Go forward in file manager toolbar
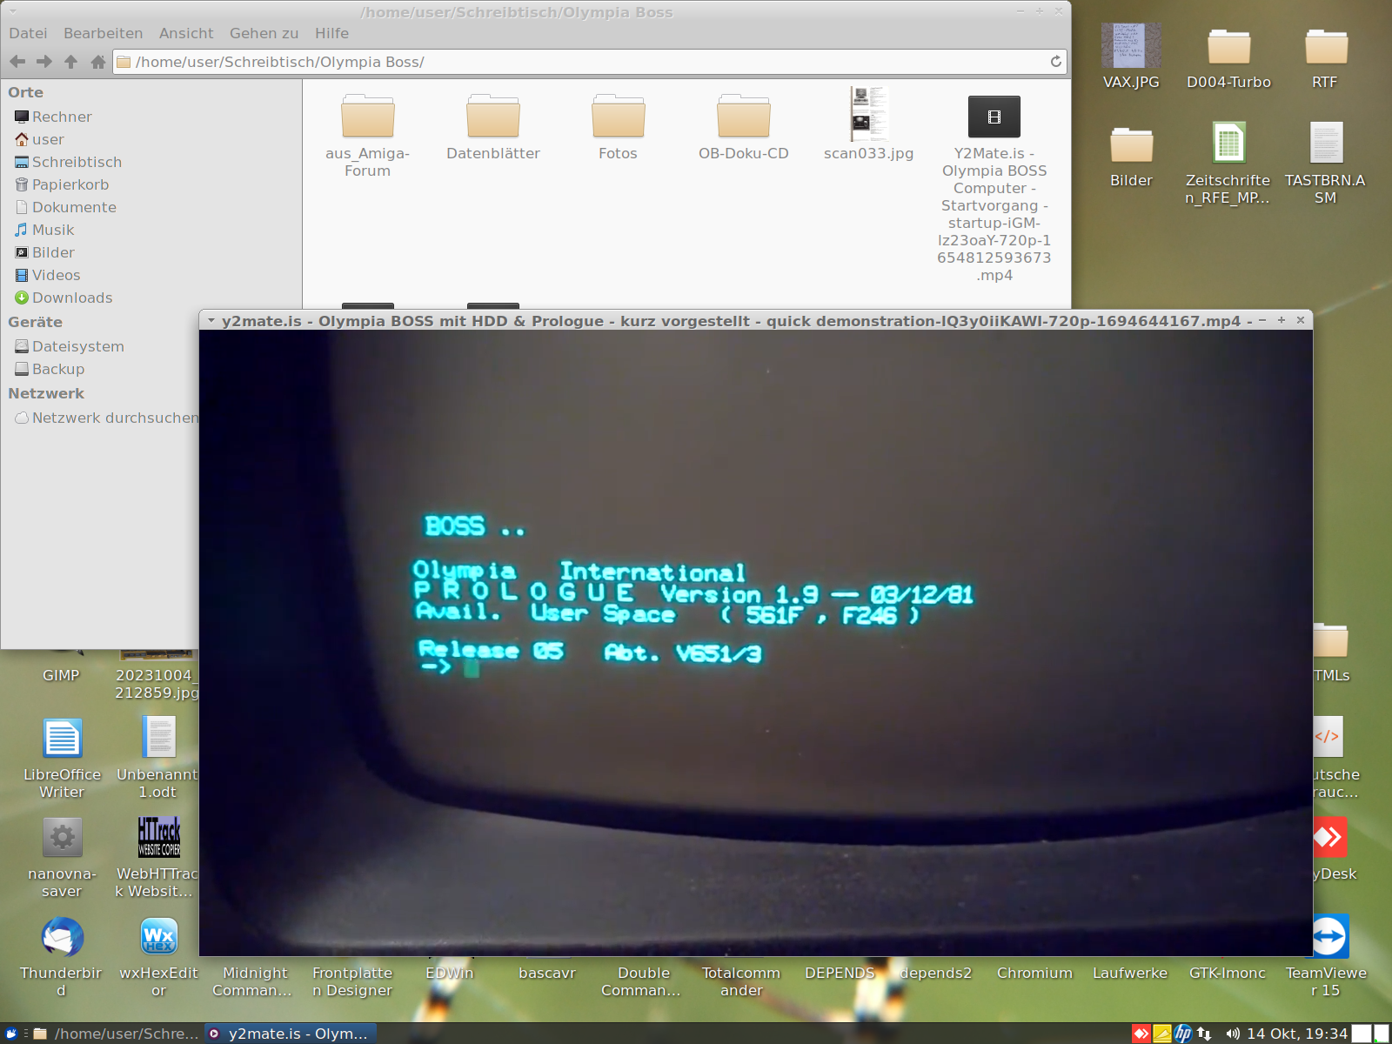Screen dimensions: 1392x1044 pos(44,62)
